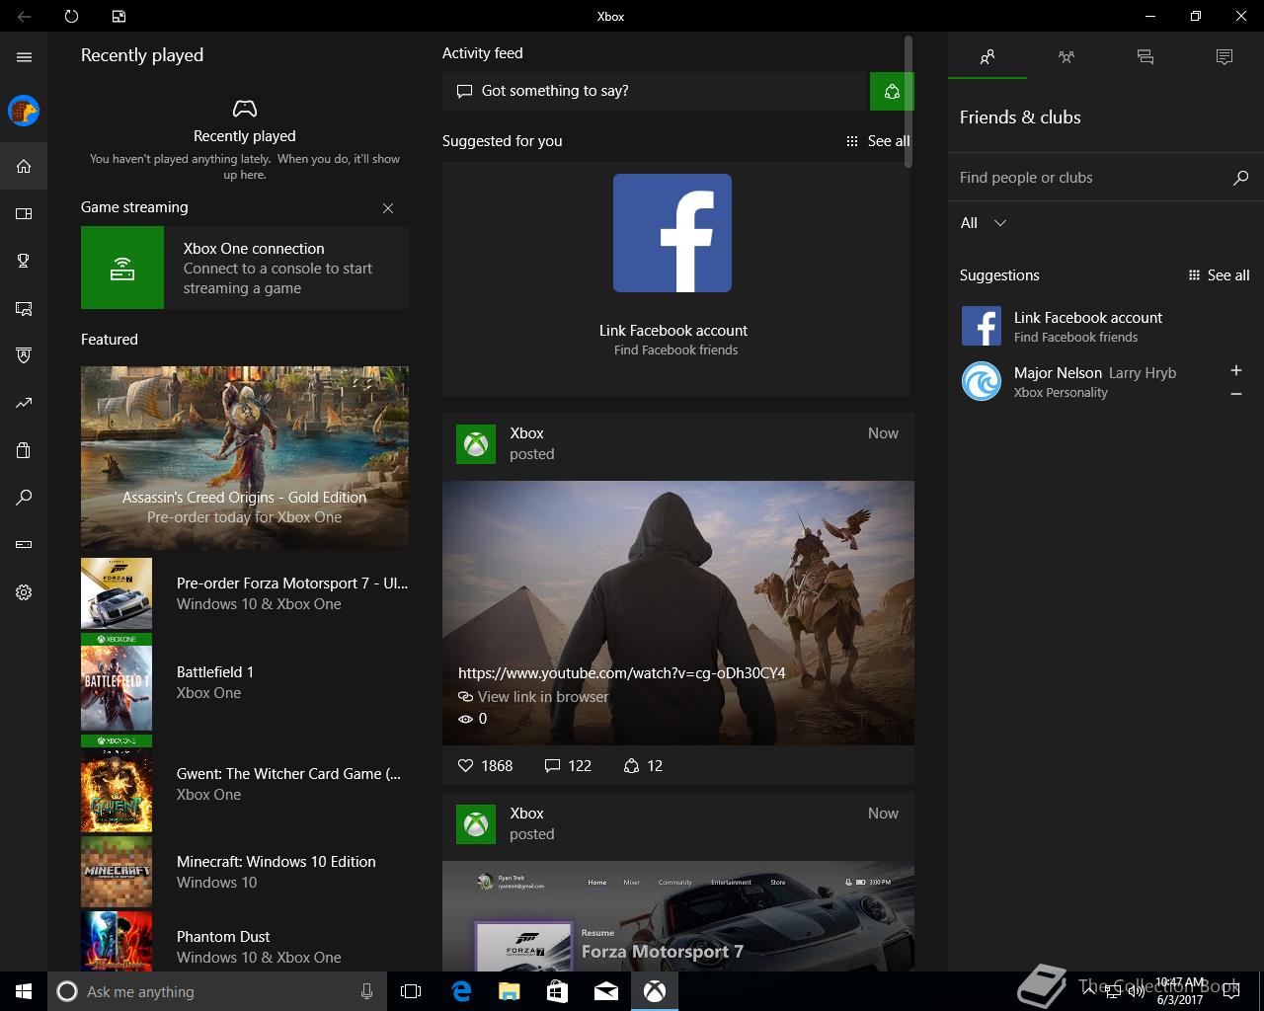Click the Xbox post hooded figure image
The image size is (1264, 1011).
[678, 613]
